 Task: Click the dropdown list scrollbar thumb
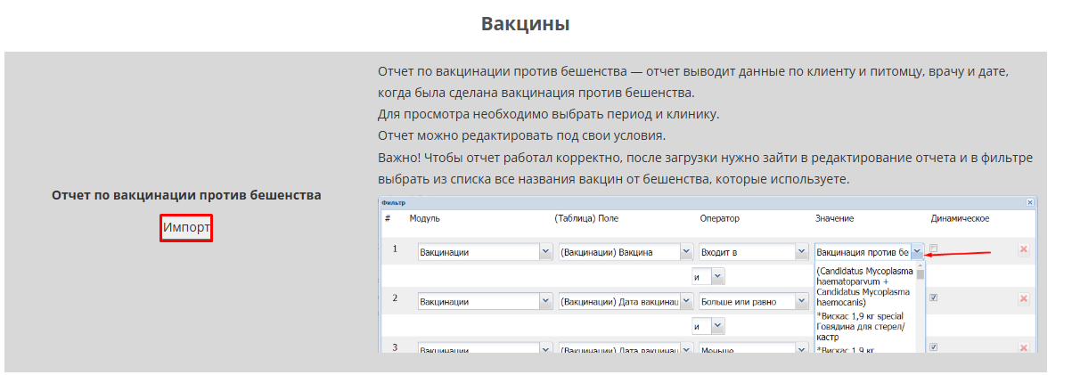click(921, 274)
